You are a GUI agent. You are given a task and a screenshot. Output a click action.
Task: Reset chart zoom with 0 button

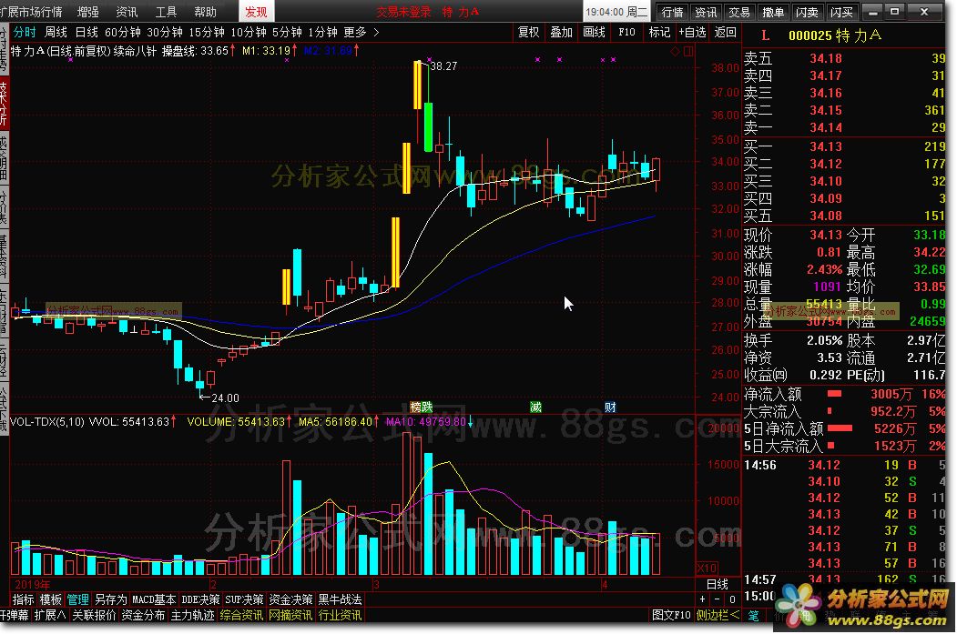pos(732,599)
